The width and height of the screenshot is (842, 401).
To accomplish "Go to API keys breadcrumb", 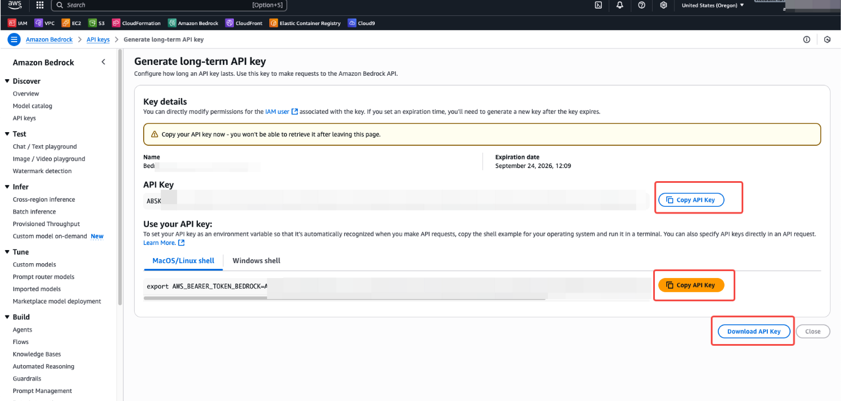I will (98, 40).
